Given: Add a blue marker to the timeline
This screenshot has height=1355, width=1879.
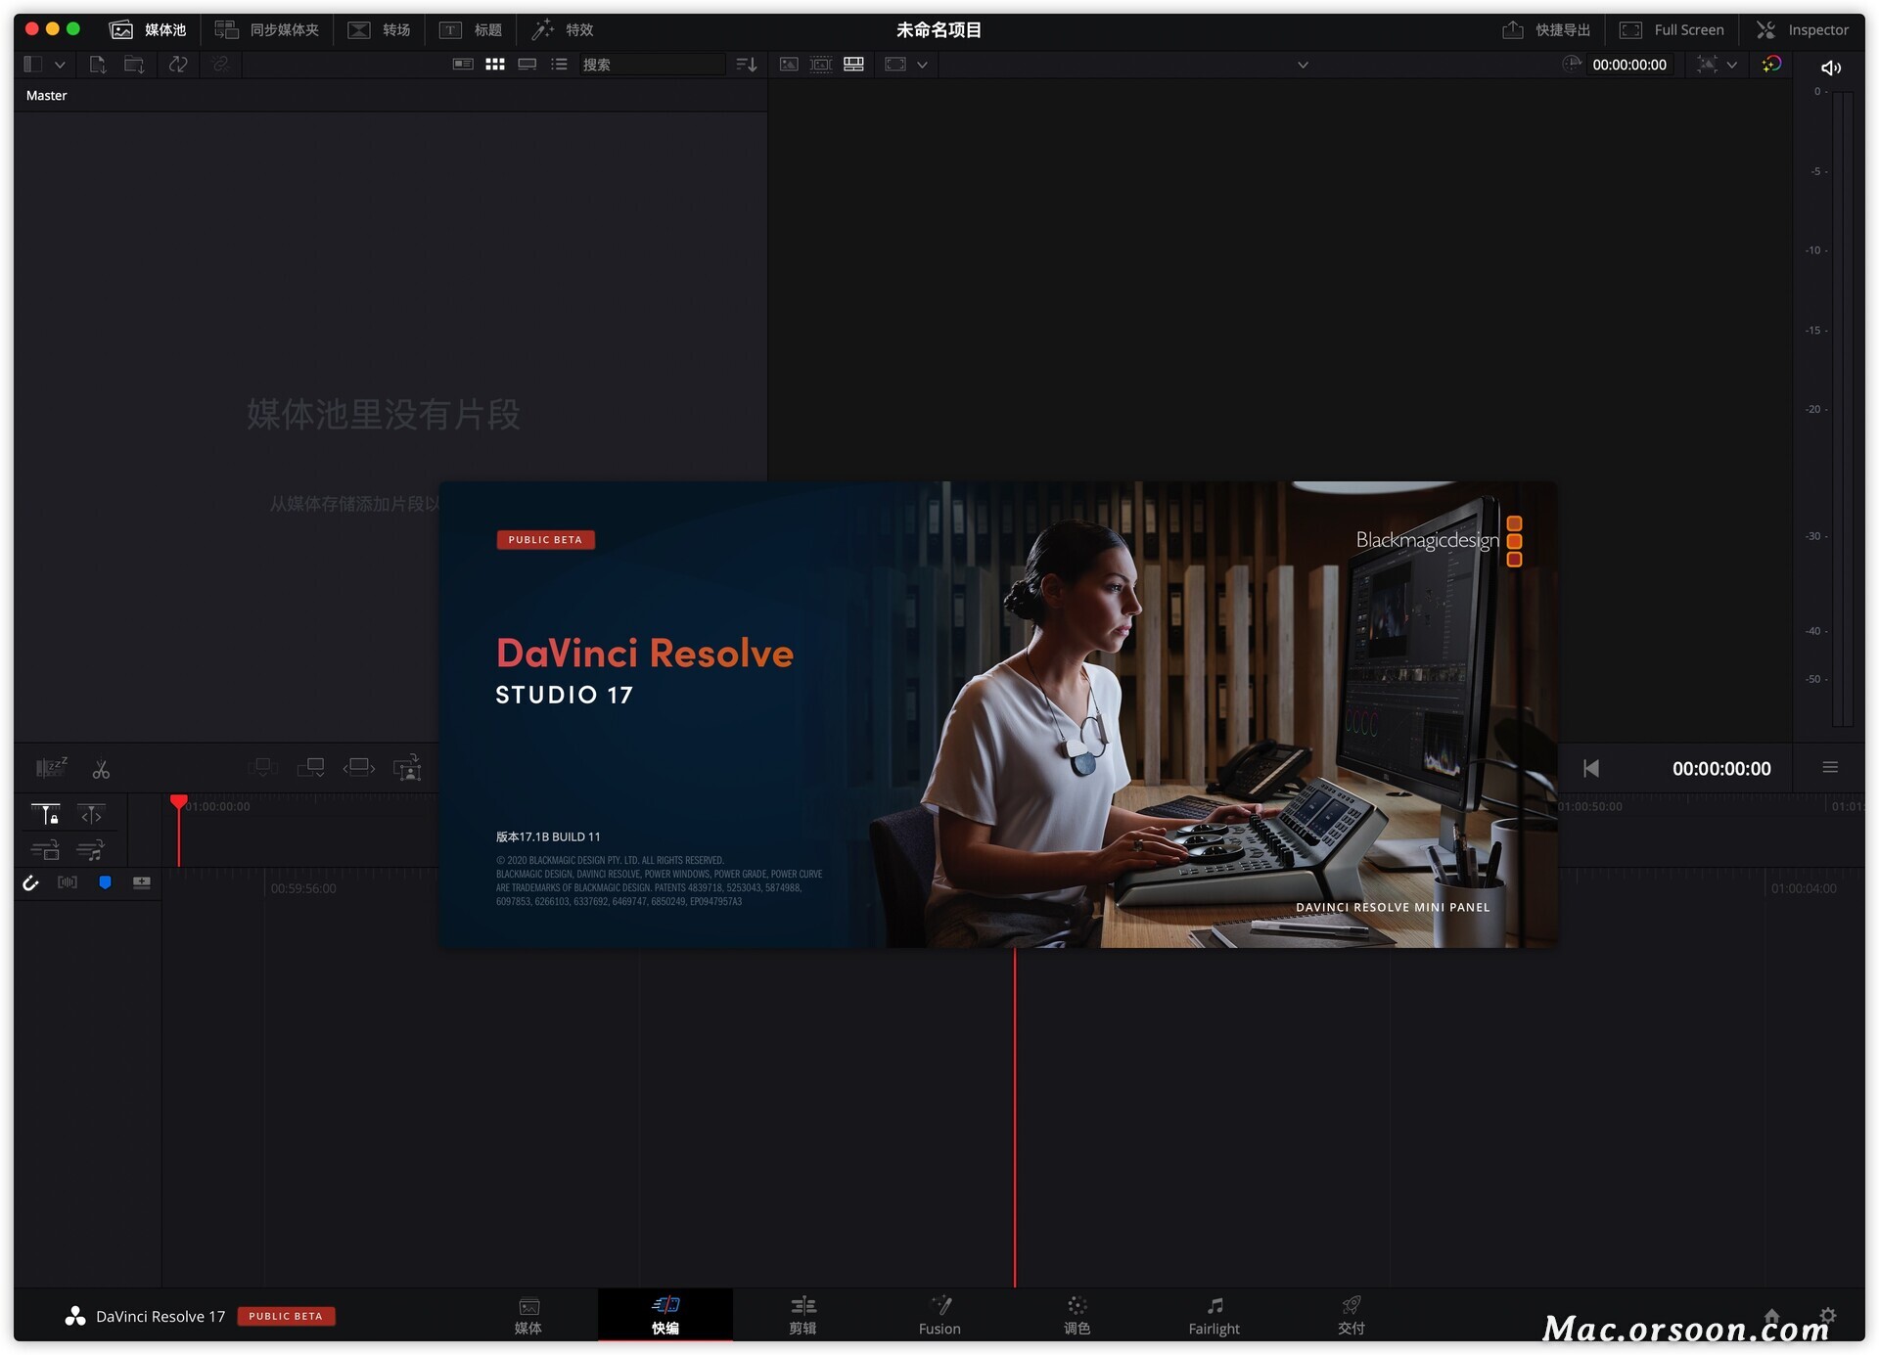Looking at the screenshot, I should 105,882.
